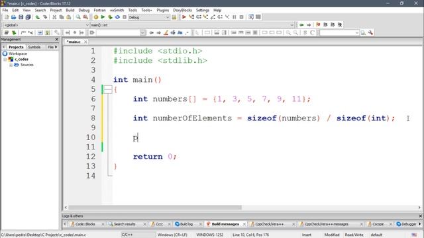Copy the selection to the clipboard
Image resolution: width=424 pixels, height=238 pixels.
[62, 17]
